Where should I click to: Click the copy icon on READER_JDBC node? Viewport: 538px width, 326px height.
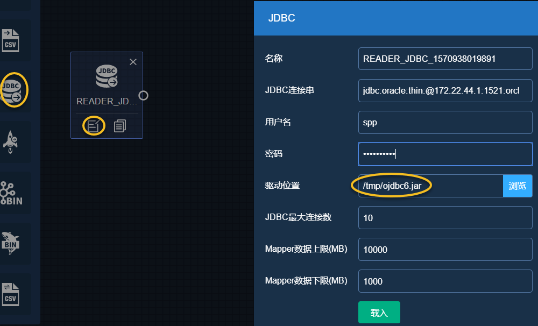(x=120, y=126)
